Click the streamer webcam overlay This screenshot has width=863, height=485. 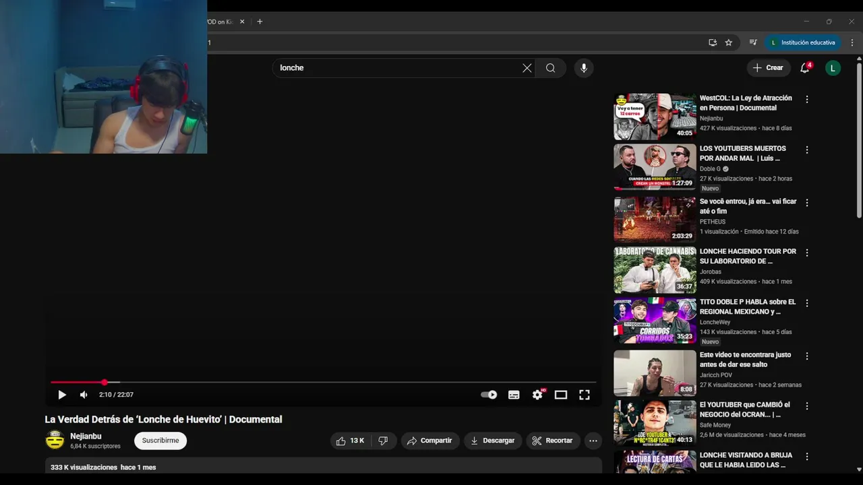coord(103,77)
